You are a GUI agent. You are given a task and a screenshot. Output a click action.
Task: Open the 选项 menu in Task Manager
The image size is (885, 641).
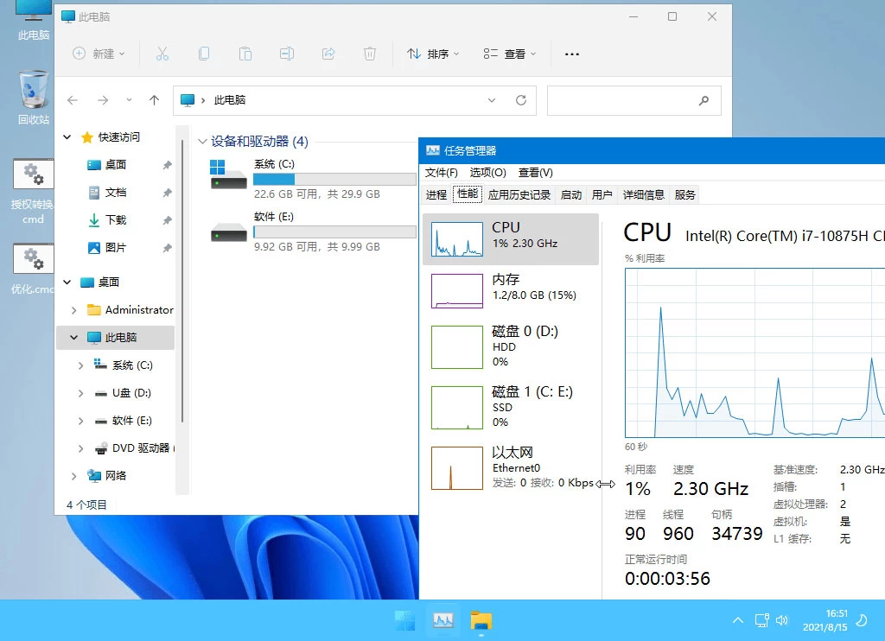tap(487, 172)
